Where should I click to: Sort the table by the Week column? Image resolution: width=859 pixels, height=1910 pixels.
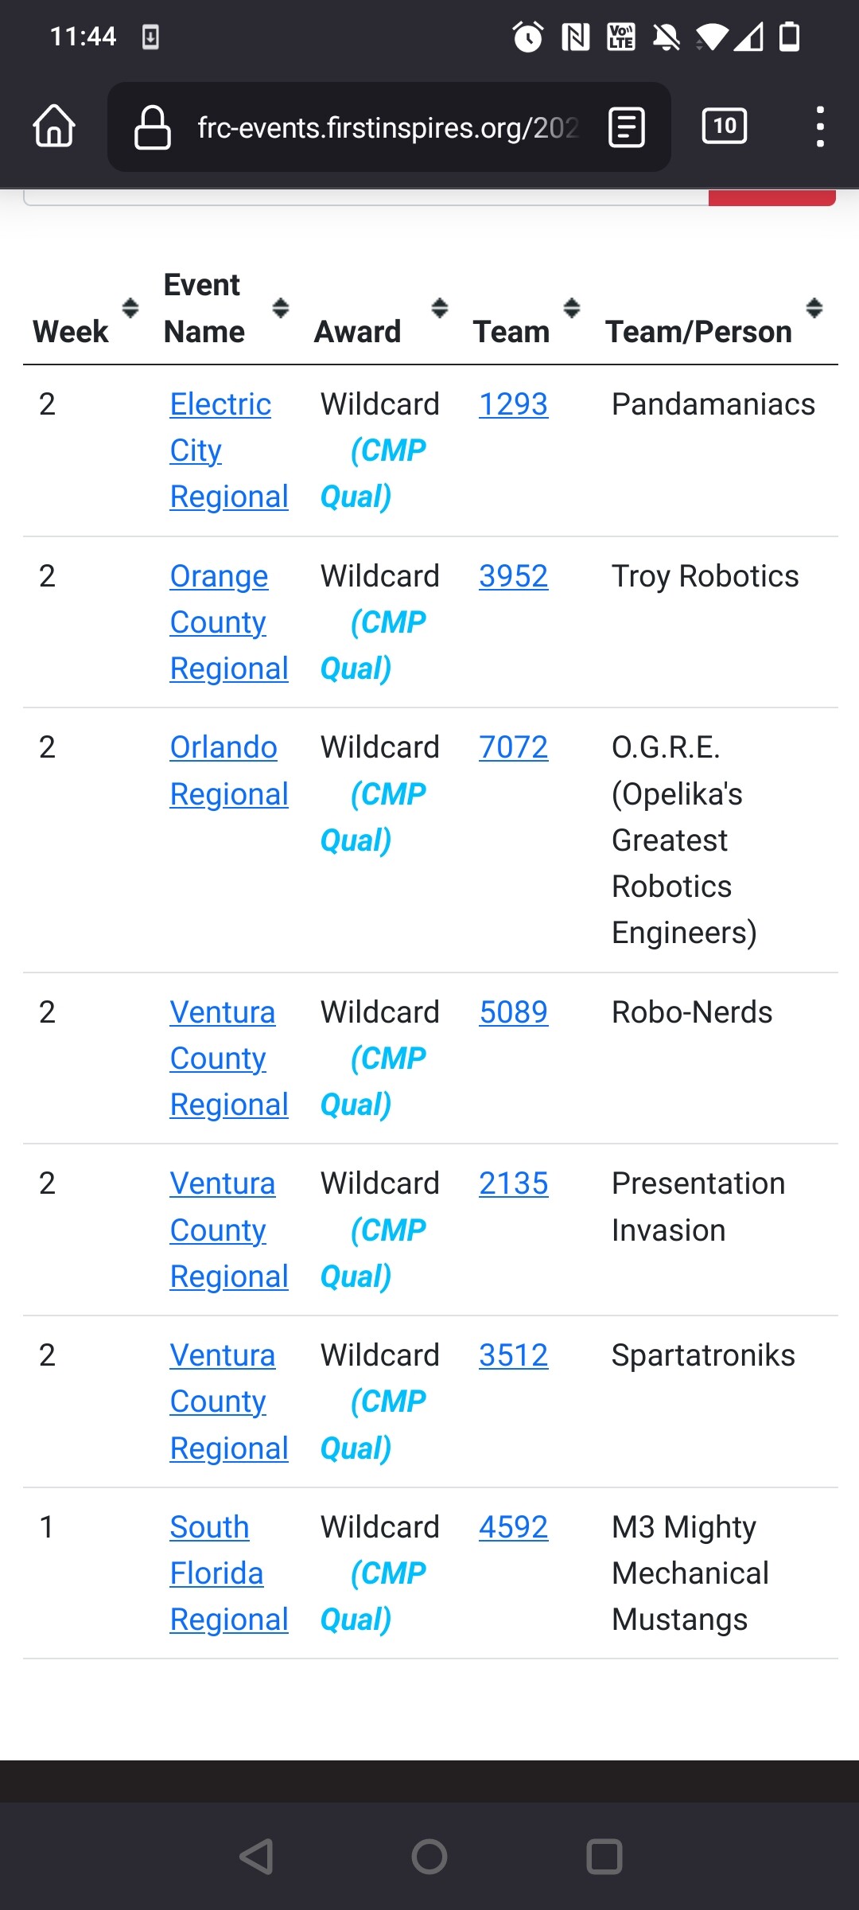click(x=130, y=308)
